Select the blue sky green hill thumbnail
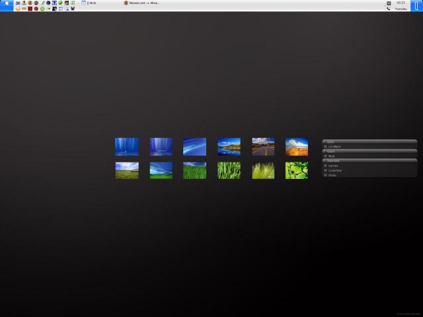Image resolution: width=423 pixels, height=317 pixels. pyautogui.click(x=161, y=170)
